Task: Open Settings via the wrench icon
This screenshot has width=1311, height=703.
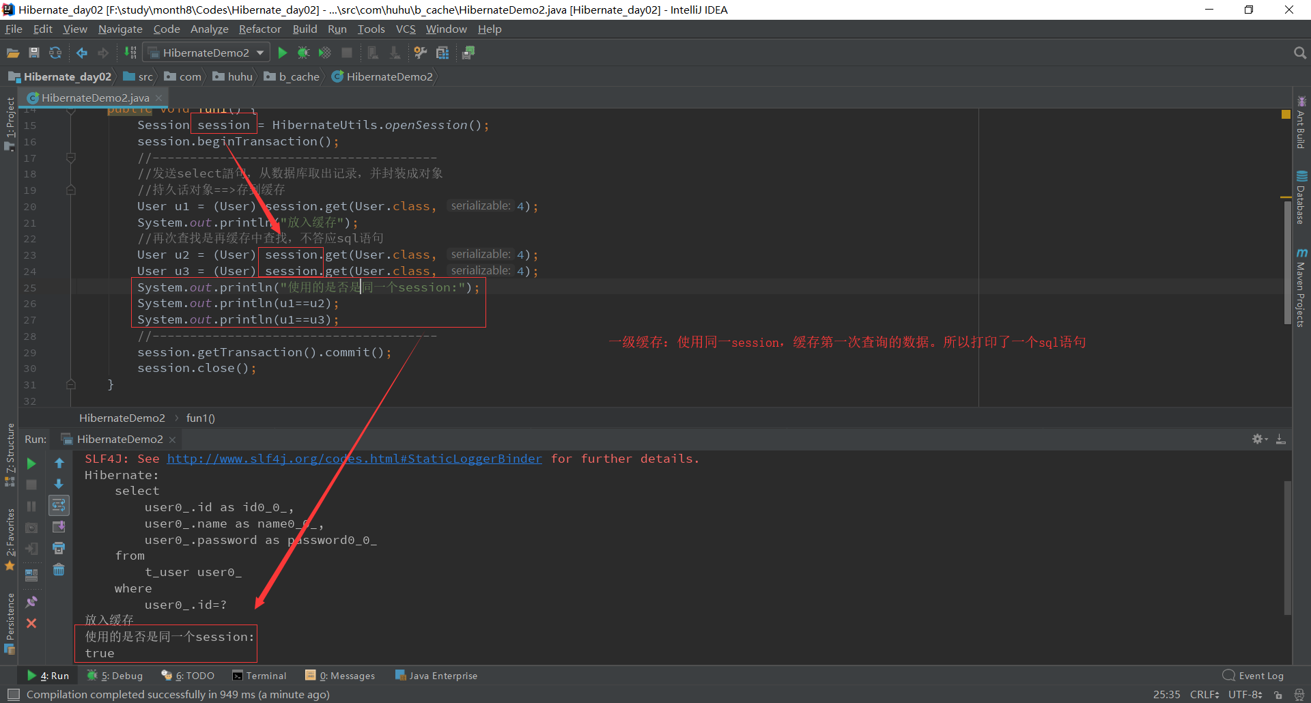Action: (421, 53)
